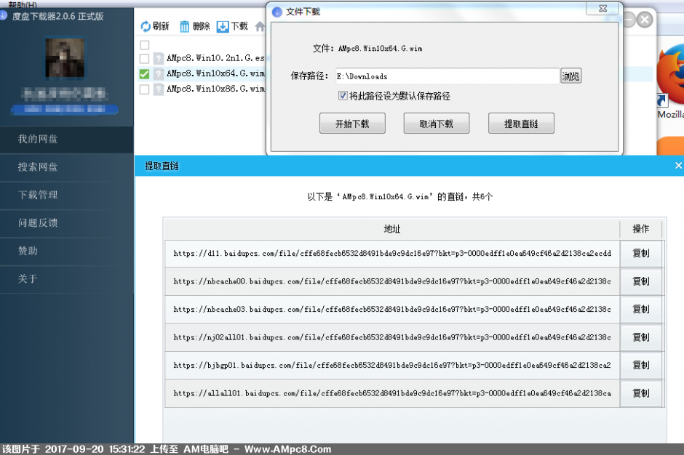Copy the allall01.baidupcs.com link
This screenshot has height=455, width=684.
[x=641, y=393]
